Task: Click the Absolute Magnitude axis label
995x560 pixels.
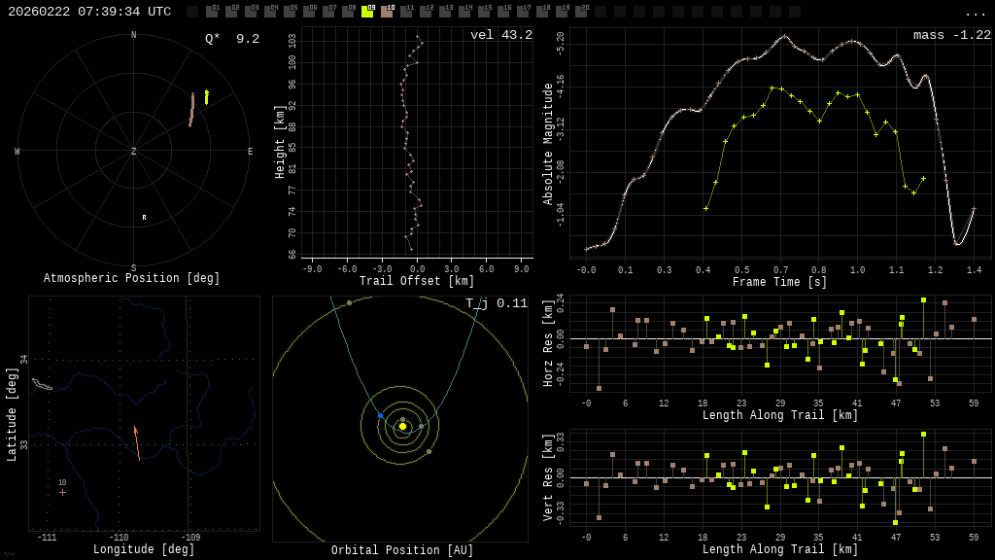Action: [548, 143]
